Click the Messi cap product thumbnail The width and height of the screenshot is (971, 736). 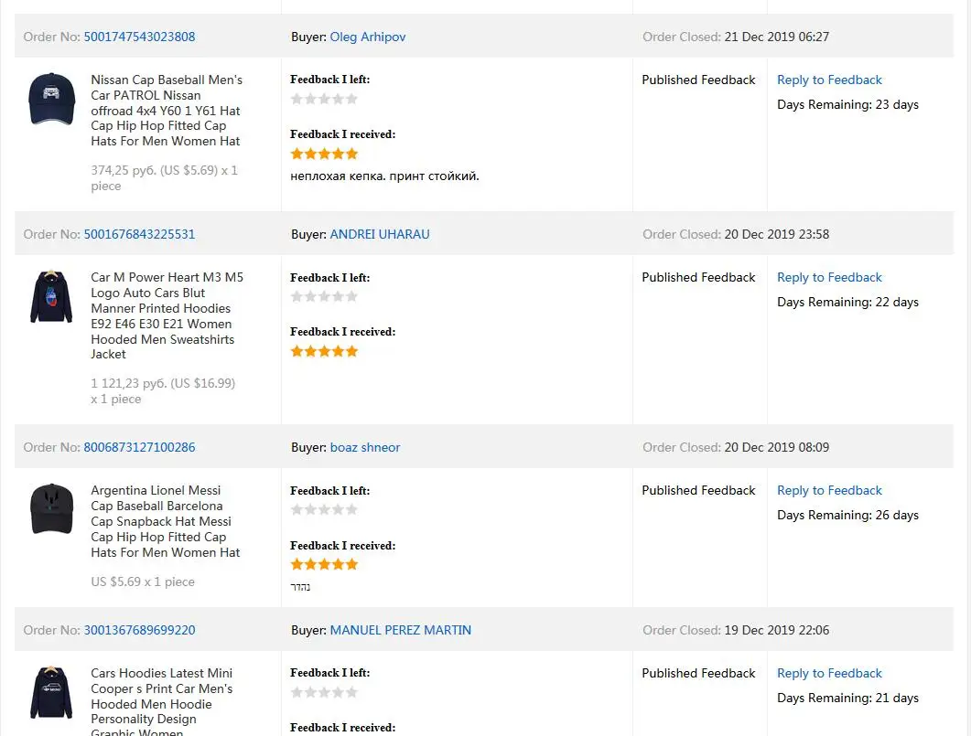tap(52, 508)
